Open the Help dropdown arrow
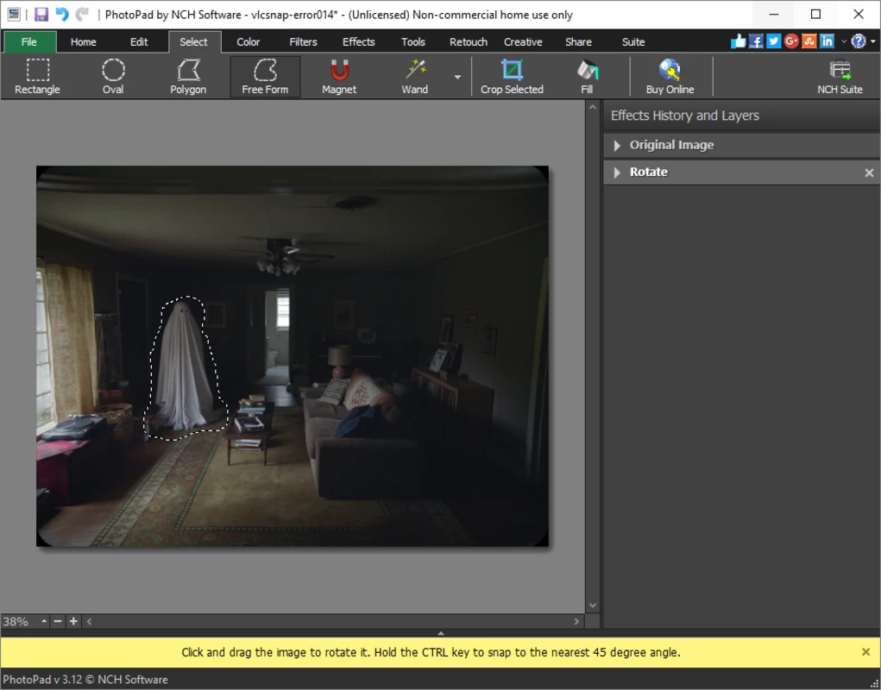The image size is (881, 690). (872, 41)
